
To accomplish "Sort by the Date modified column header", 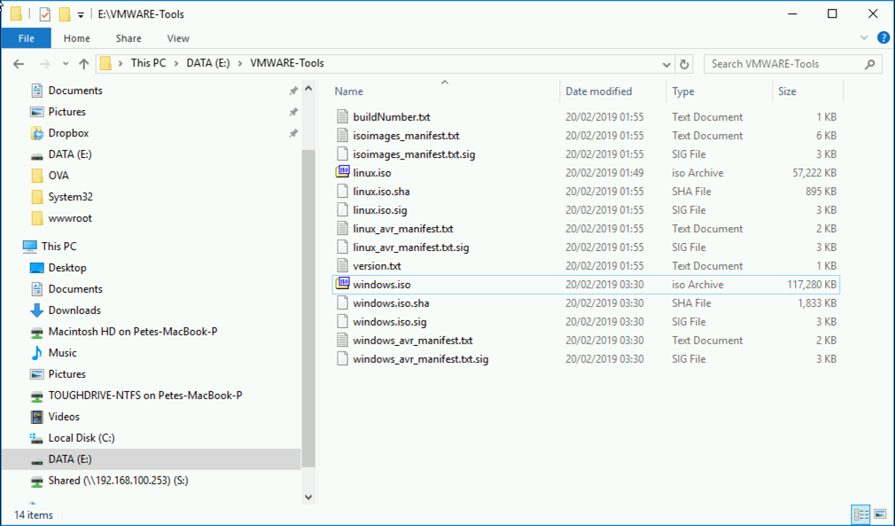I will pyautogui.click(x=599, y=91).
